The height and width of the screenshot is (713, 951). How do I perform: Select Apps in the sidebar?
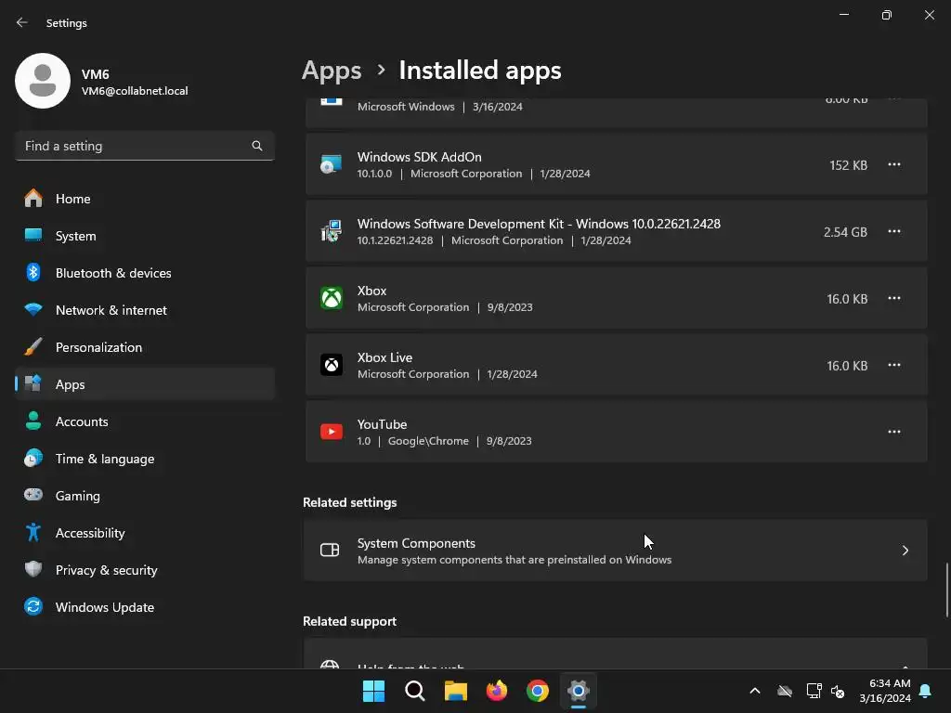pyautogui.click(x=145, y=384)
